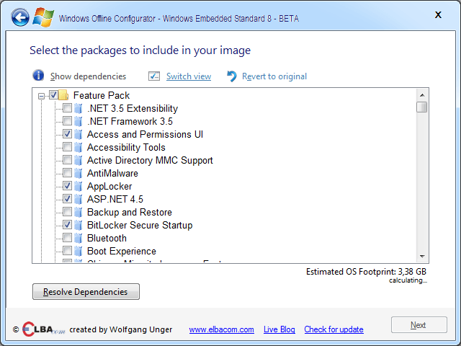Check the Active Directory MMC Support box

point(67,160)
